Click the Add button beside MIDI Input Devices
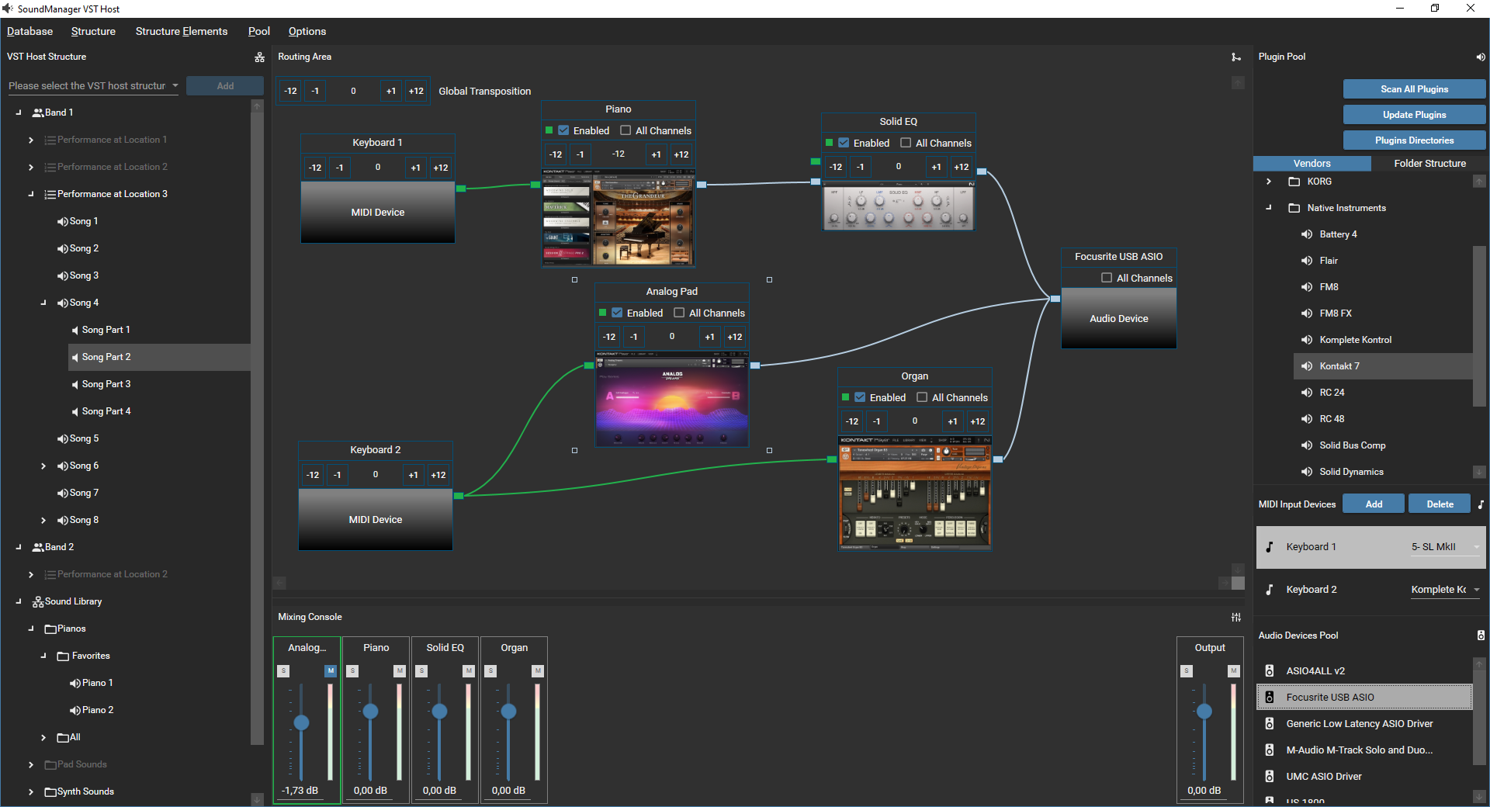1490x807 pixels. 1373,504
